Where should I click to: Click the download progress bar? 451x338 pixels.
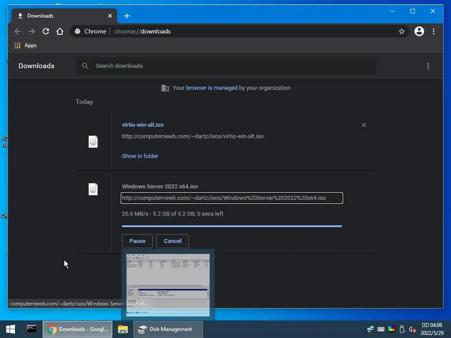pyautogui.click(x=232, y=226)
